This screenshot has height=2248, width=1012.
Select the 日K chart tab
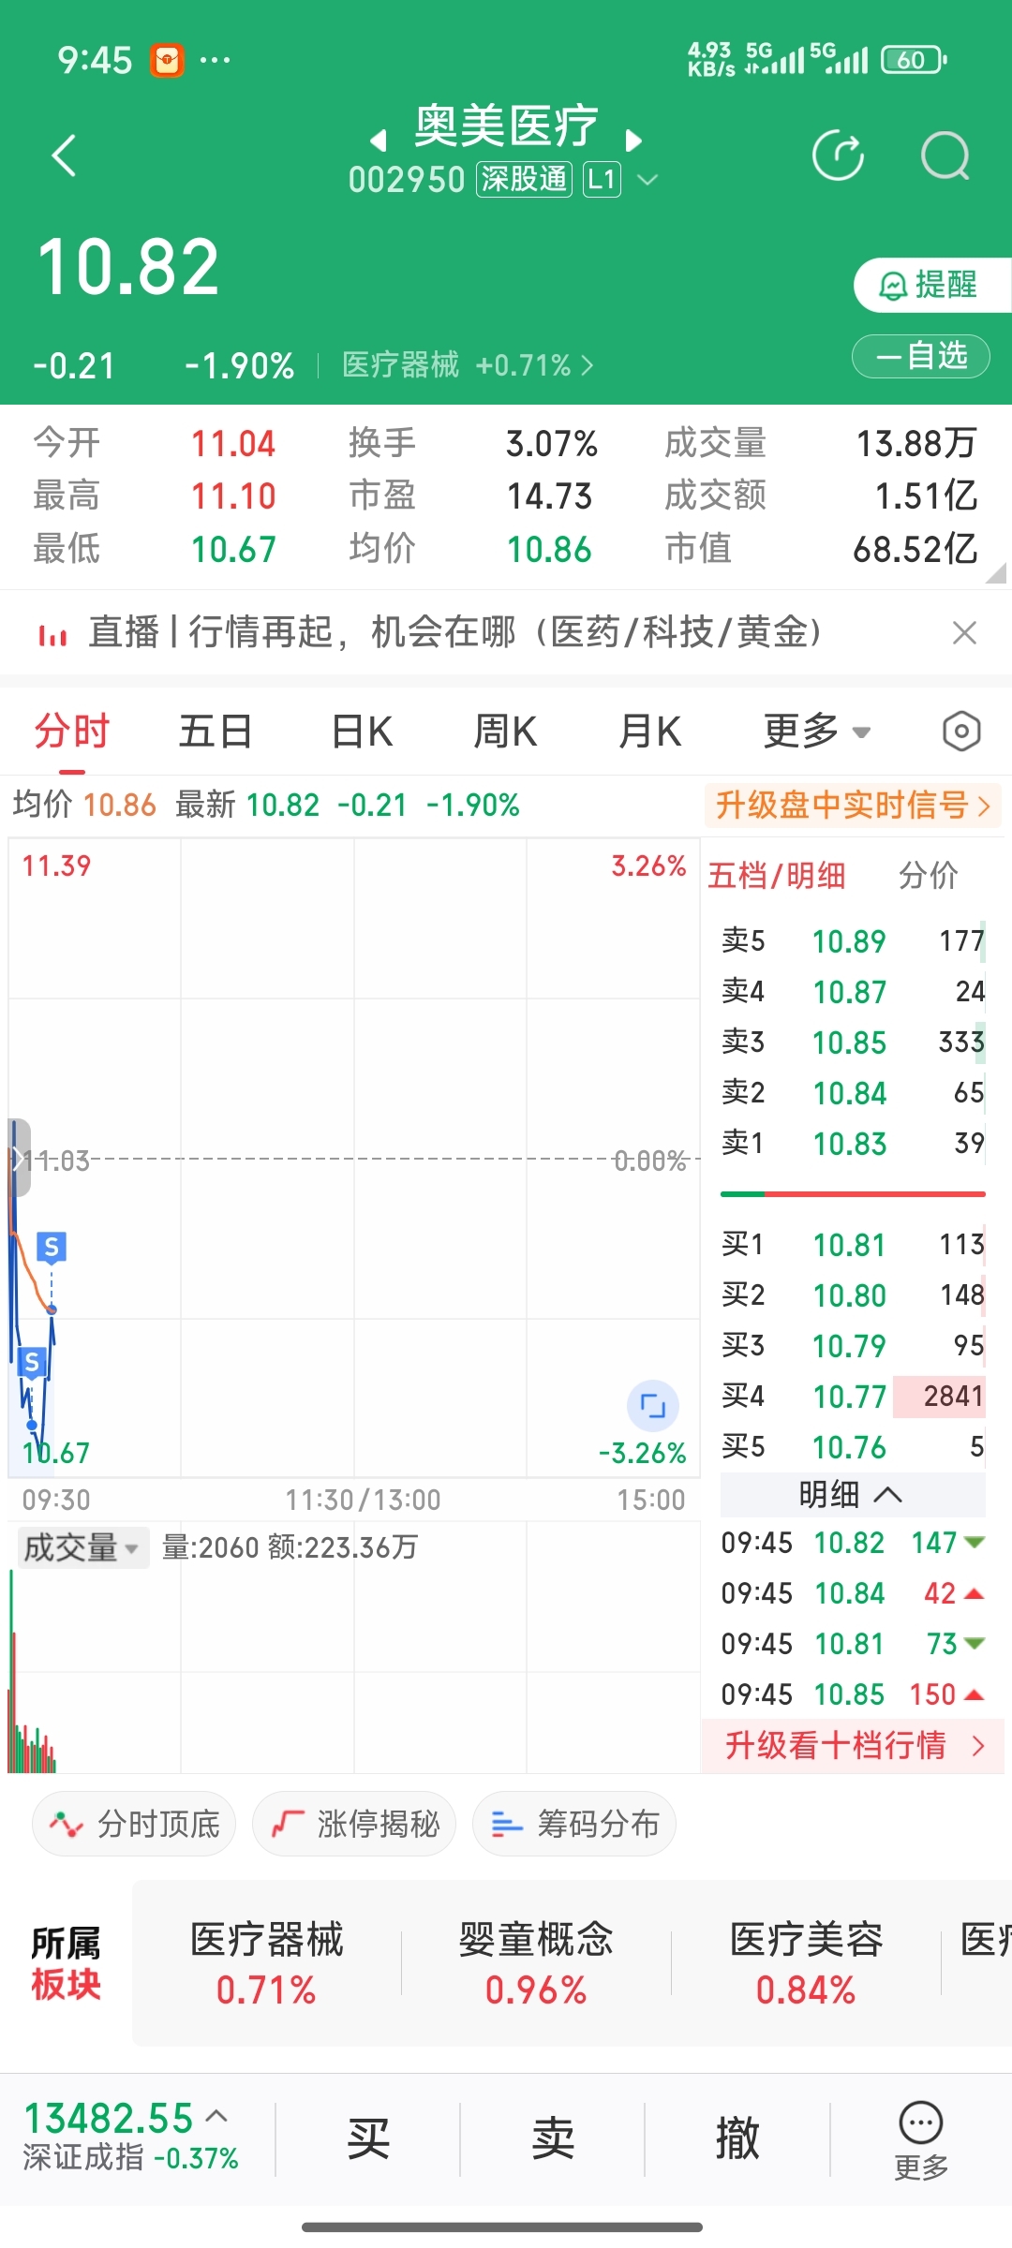coord(362,732)
